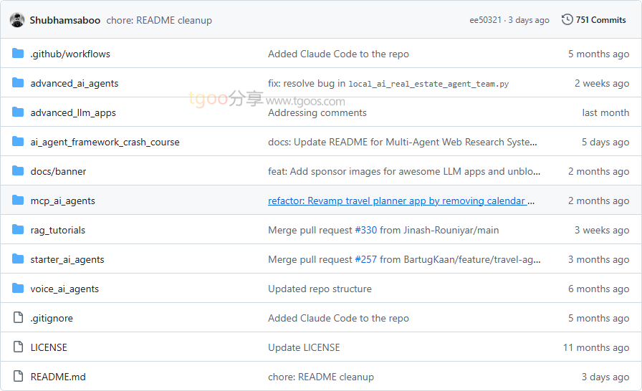This screenshot has width=642, height=391.
Task: Open commit hash ee50321
Action: pos(485,20)
